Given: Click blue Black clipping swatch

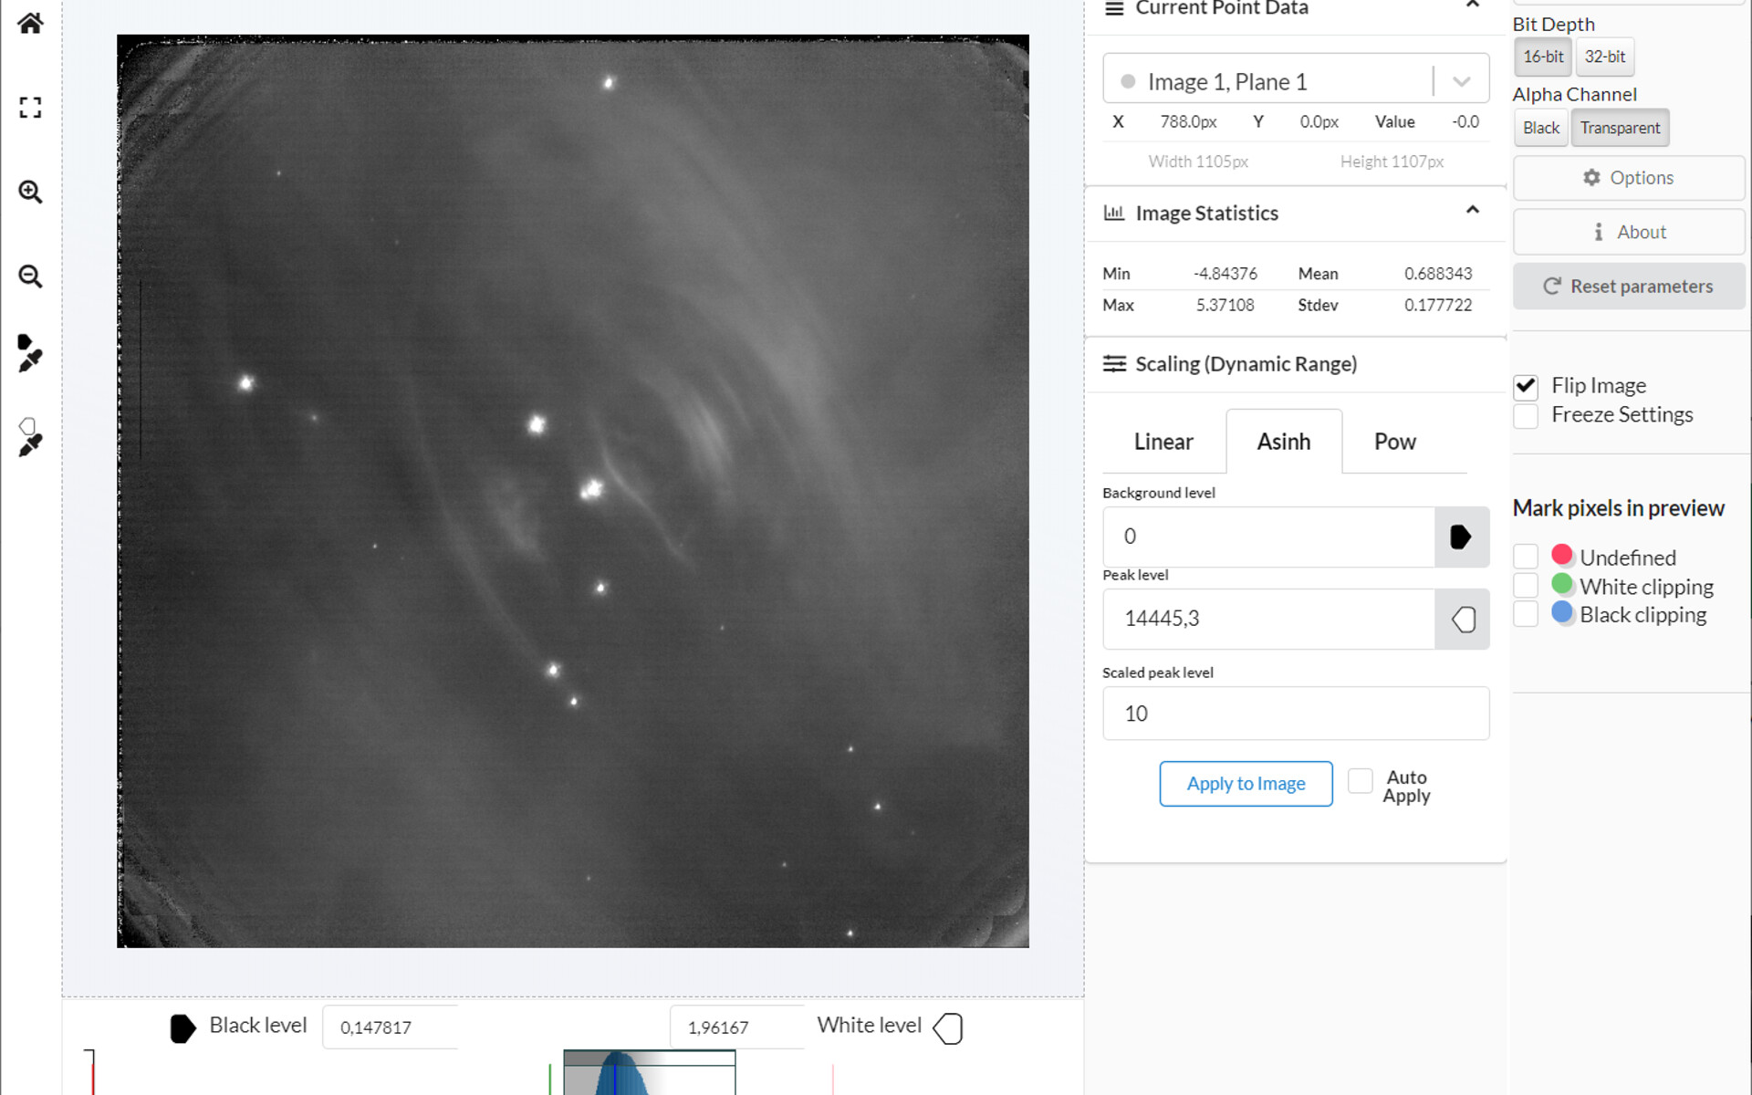Looking at the screenshot, I should [x=1562, y=612].
